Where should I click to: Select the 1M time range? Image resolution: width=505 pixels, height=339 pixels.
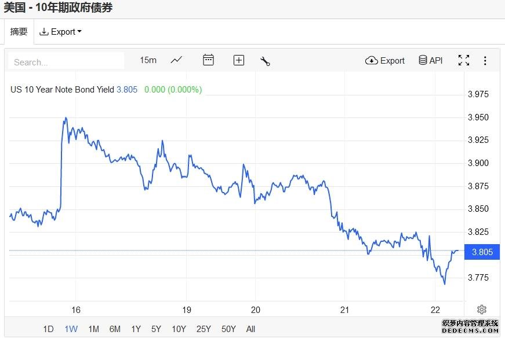pos(94,329)
